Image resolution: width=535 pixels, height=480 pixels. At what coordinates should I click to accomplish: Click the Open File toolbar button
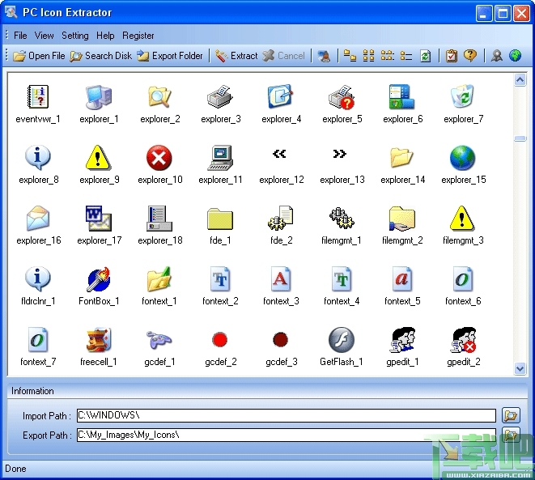click(39, 56)
